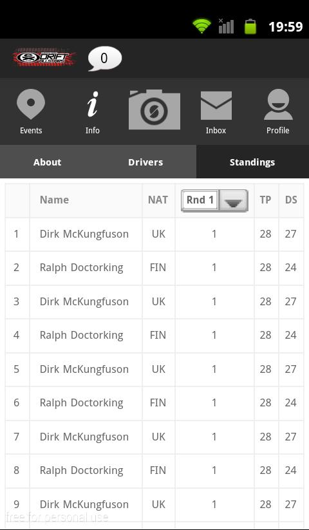Expand the Rnd 1 dropdown arrow

[234, 201]
